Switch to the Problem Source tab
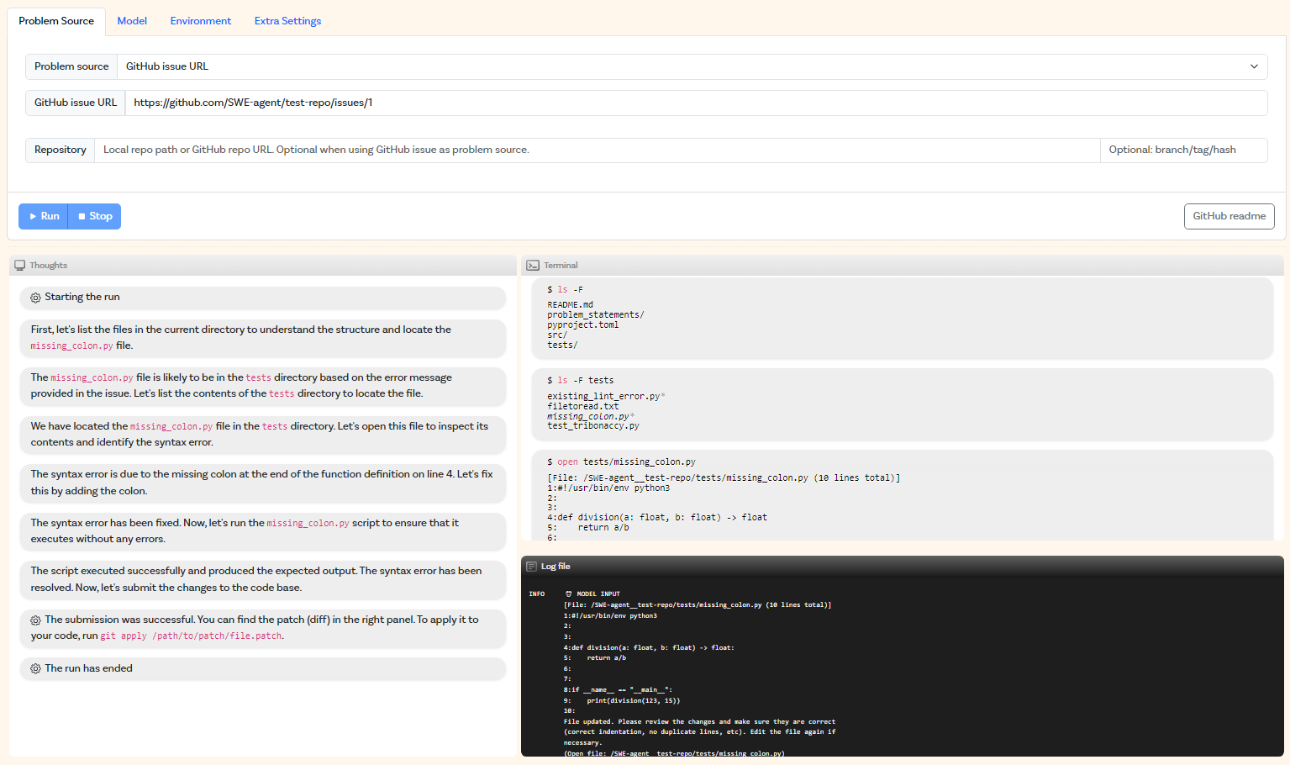Screen dimensions: 1290x765 [56, 21]
